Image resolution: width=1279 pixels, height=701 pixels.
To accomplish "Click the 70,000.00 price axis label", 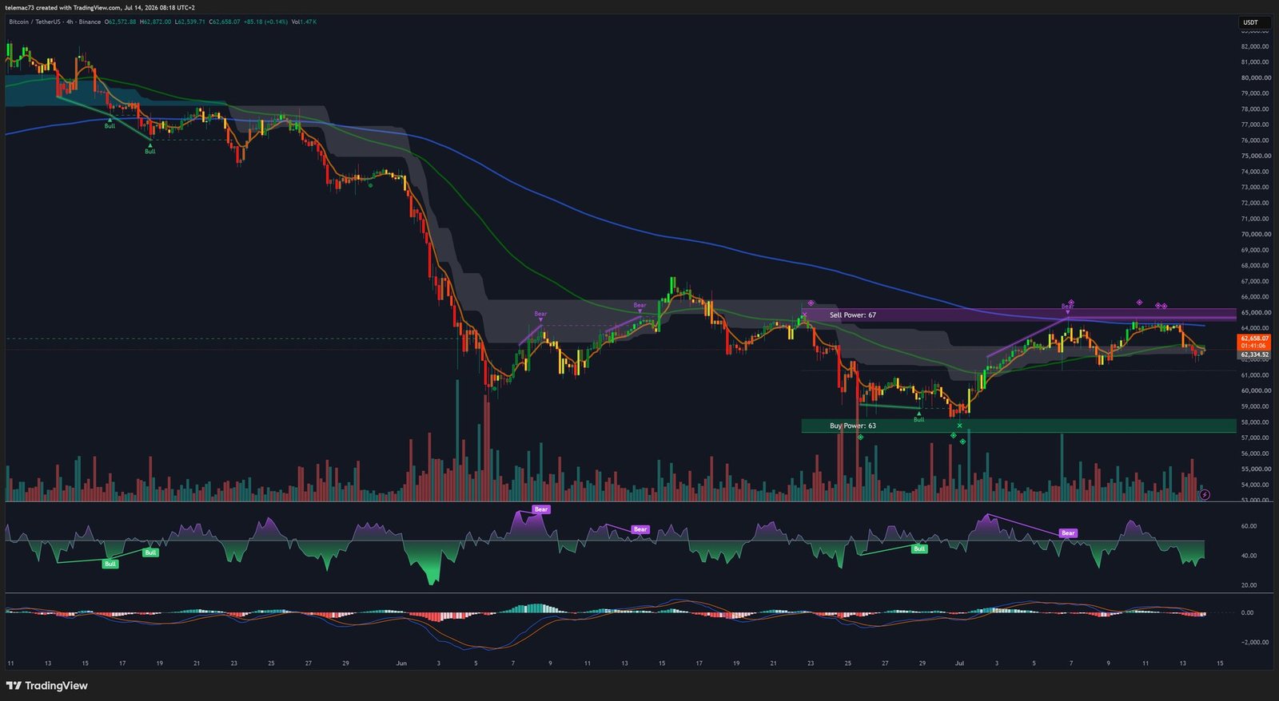I will click(x=1256, y=234).
